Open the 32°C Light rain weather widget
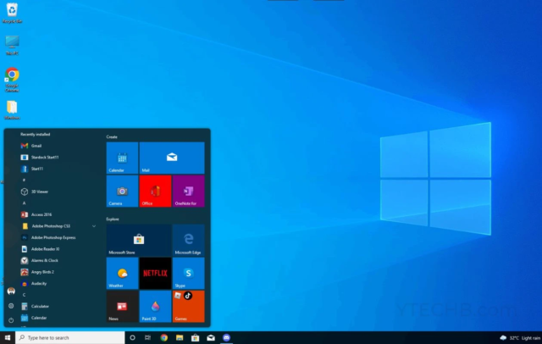The image size is (542, 344). 520,338
